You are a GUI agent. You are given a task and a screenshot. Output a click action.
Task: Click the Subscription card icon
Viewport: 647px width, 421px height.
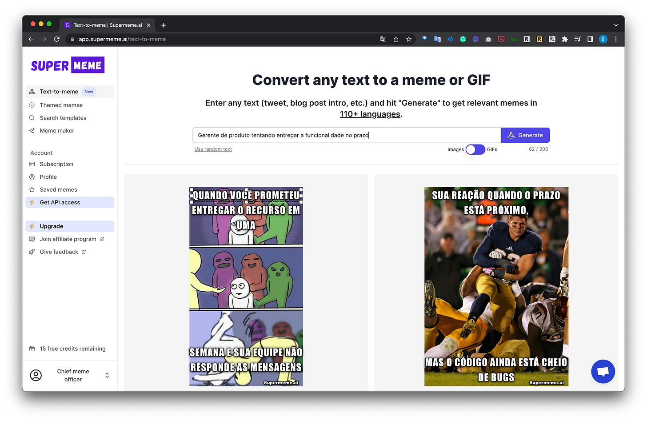coord(32,164)
